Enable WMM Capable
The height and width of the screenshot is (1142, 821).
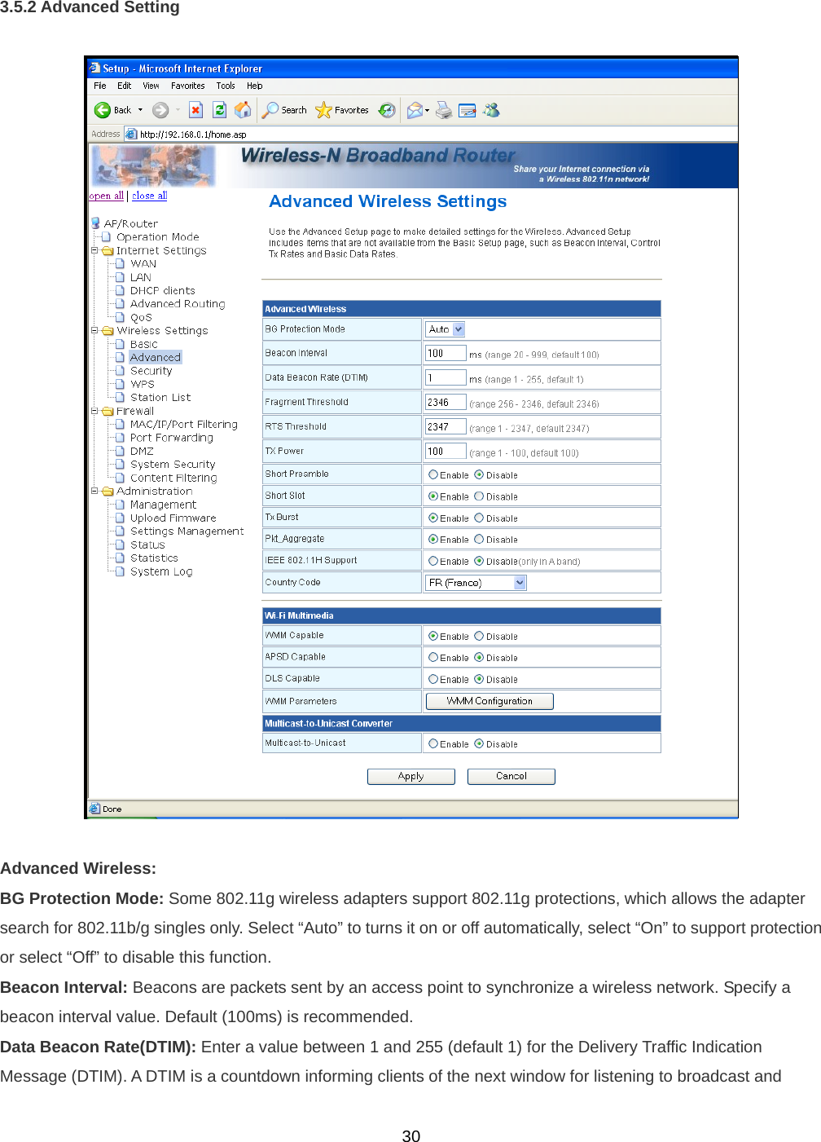pyautogui.click(x=433, y=635)
